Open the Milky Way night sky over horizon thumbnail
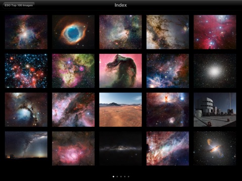The height and width of the screenshot is (181, 242). tap(26, 145)
